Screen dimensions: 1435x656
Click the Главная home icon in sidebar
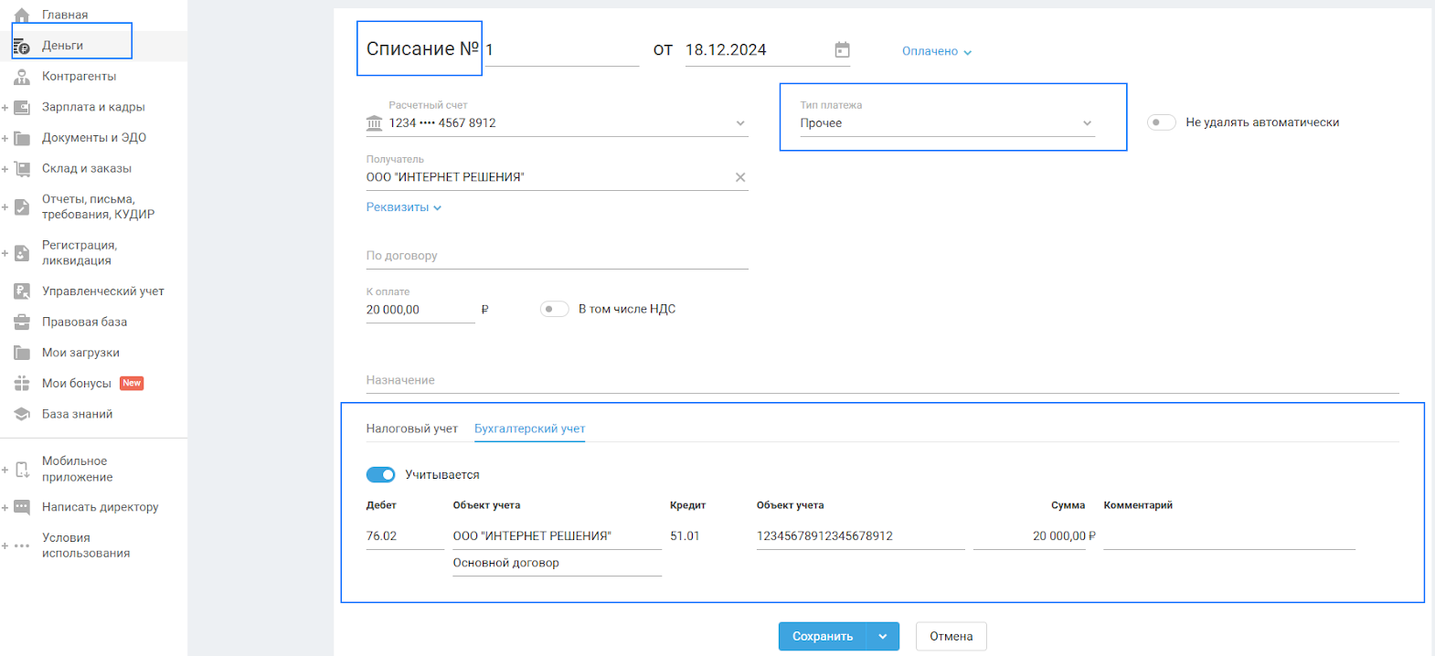tap(22, 15)
